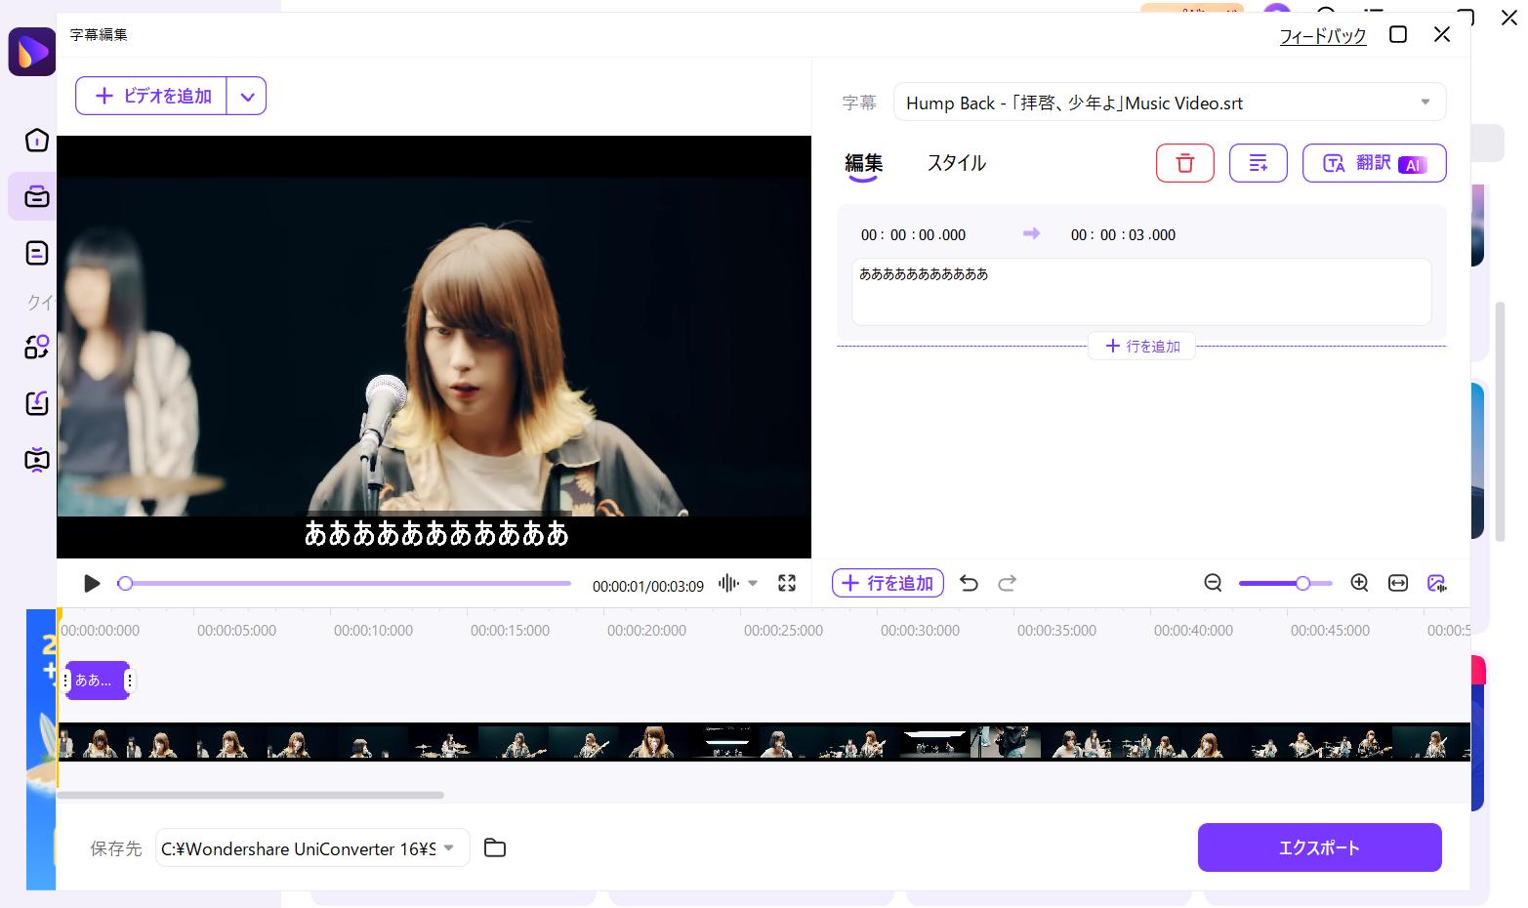Close the 字幕編集 window
The image size is (1528, 908).
(x=1442, y=34)
